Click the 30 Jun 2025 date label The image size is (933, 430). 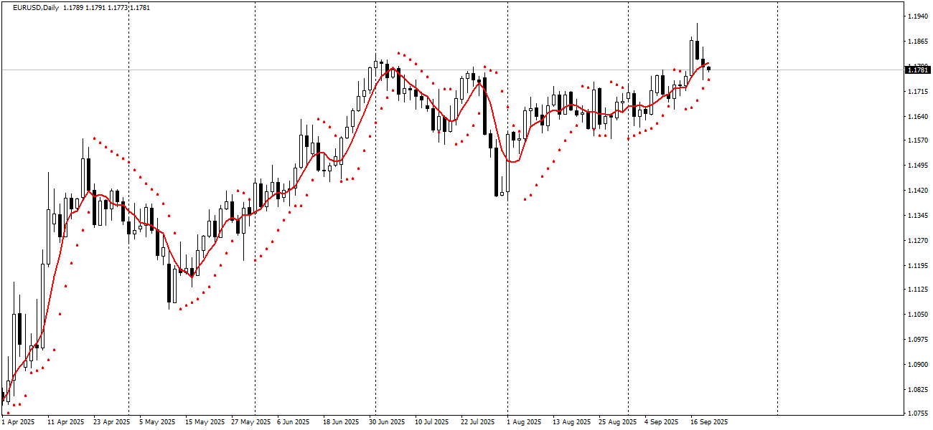click(x=388, y=422)
